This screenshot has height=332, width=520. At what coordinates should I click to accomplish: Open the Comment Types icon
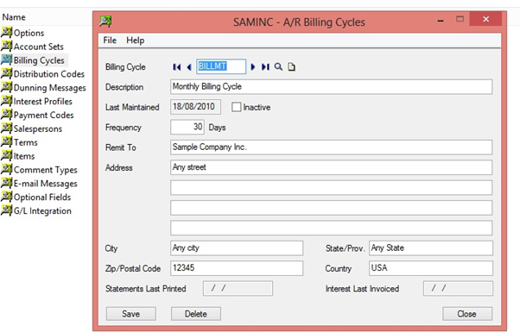click(x=6, y=169)
